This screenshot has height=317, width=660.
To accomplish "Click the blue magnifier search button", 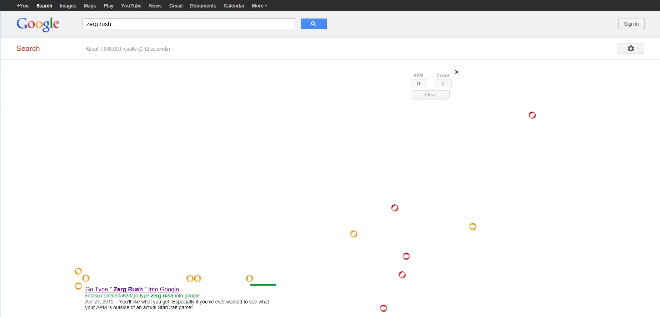I will click(313, 24).
